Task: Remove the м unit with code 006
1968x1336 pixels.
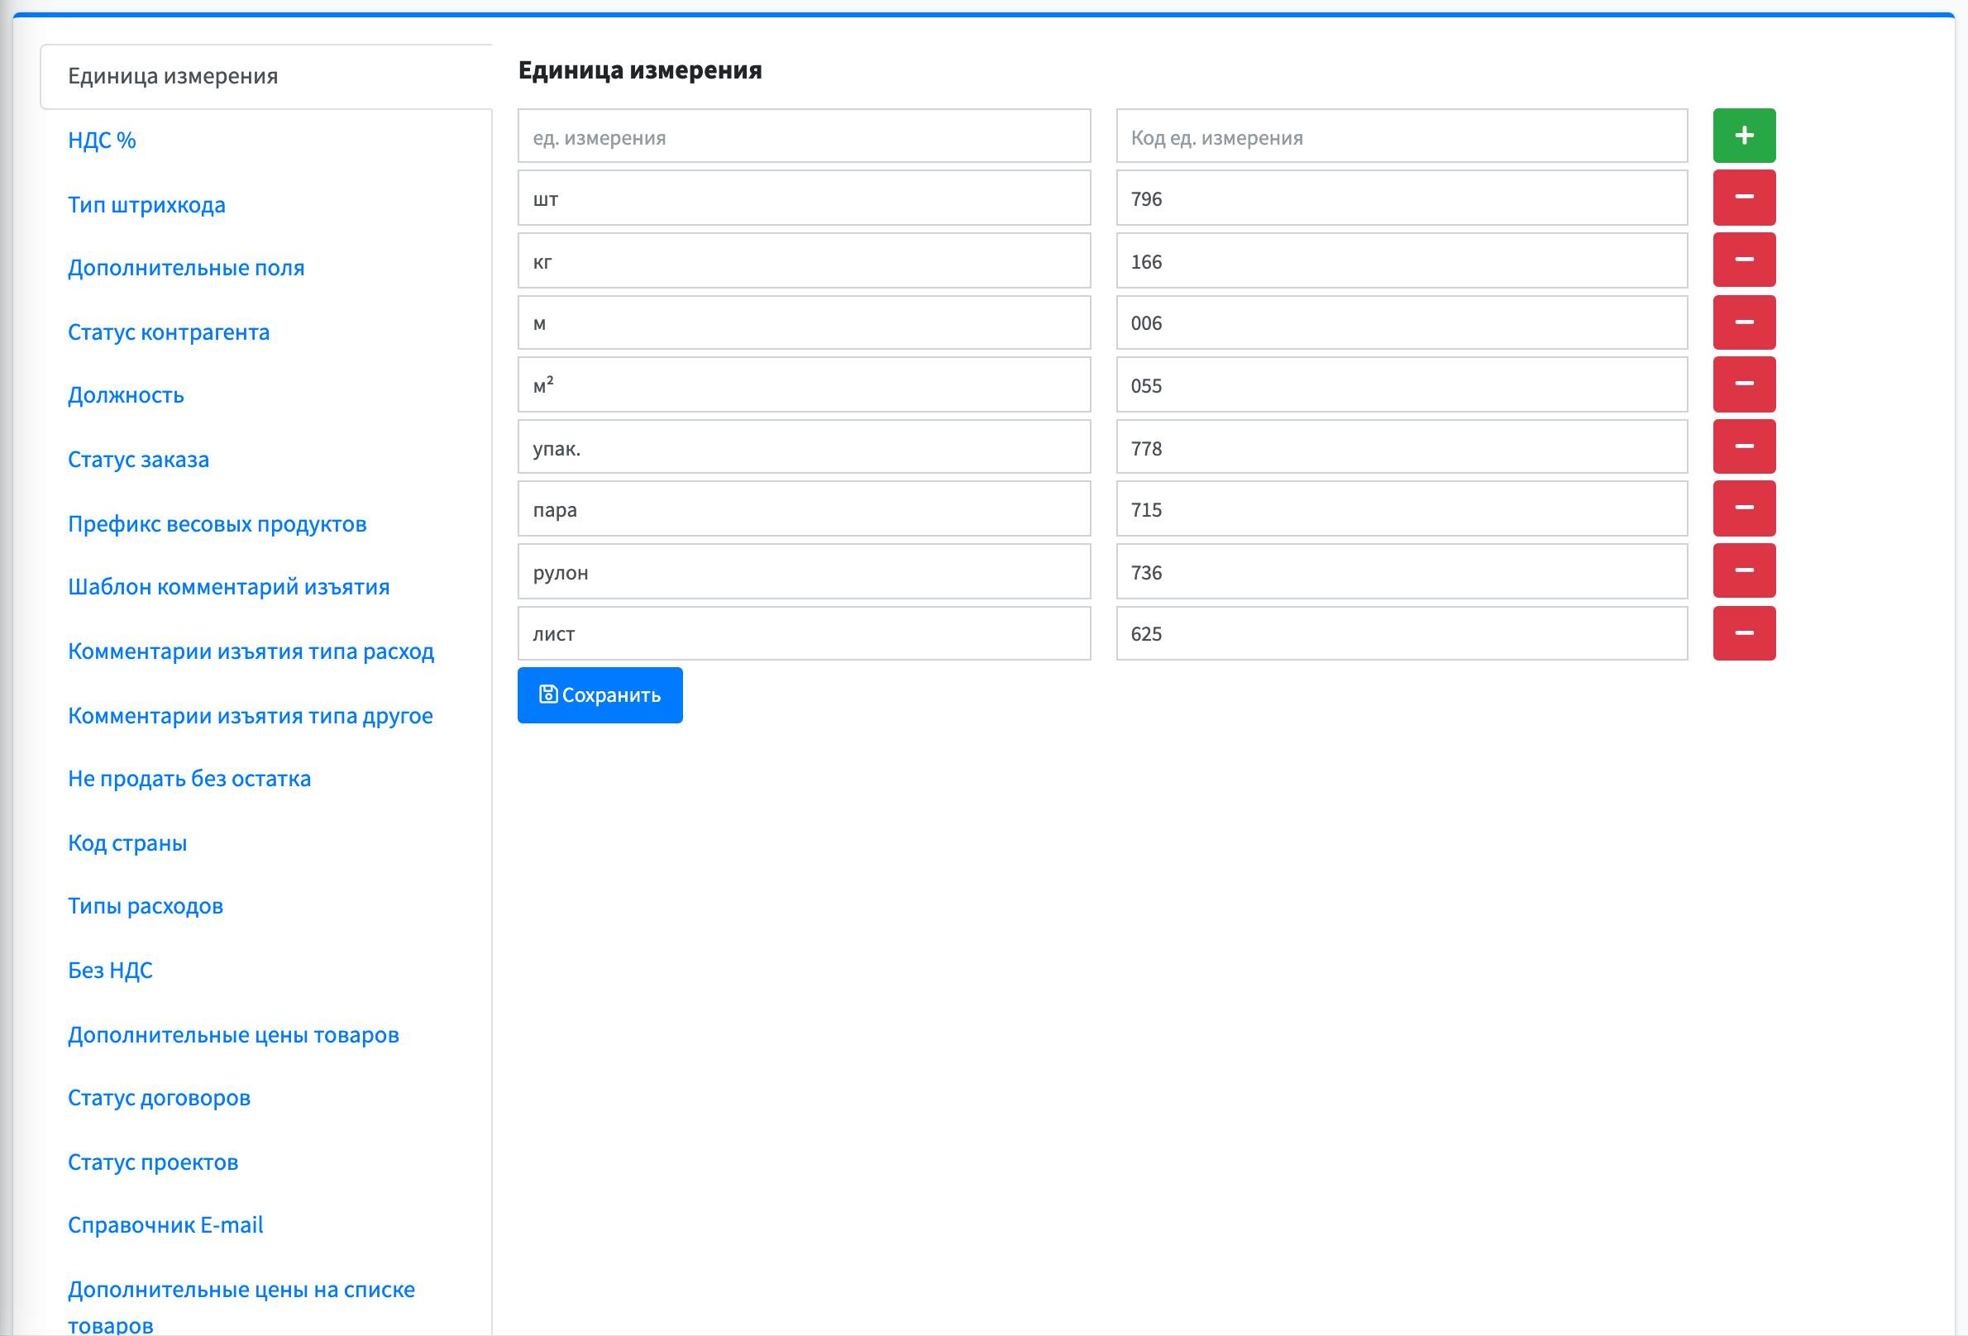Action: (x=1744, y=322)
